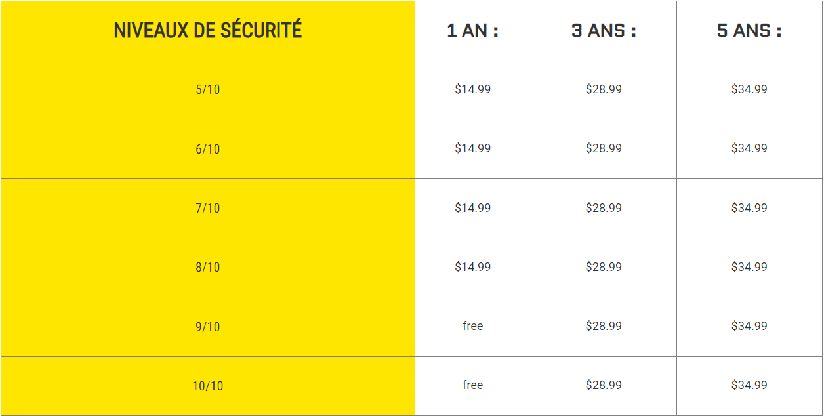This screenshot has width=824, height=416.
Task: Click the $34.99 price in the 5/10 row
Action: point(749,89)
